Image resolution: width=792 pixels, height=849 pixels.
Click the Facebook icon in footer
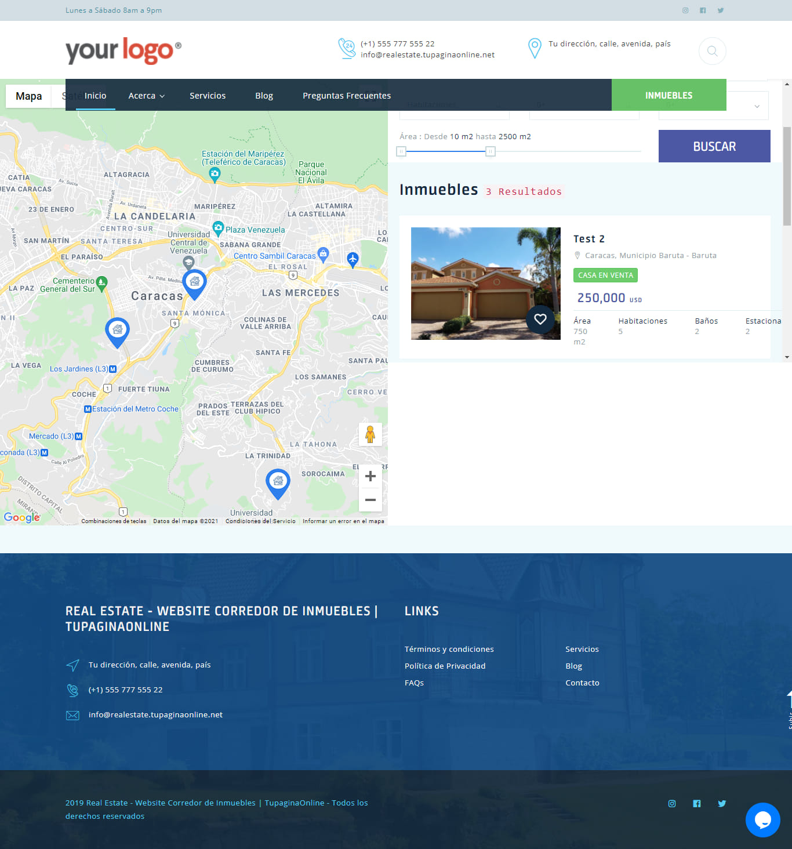coord(697,804)
